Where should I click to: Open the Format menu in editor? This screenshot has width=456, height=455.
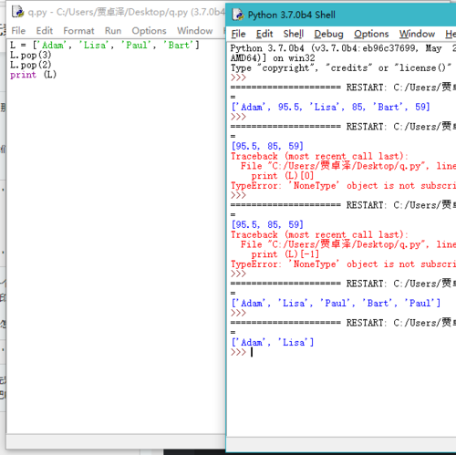pyautogui.click(x=78, y=31)
